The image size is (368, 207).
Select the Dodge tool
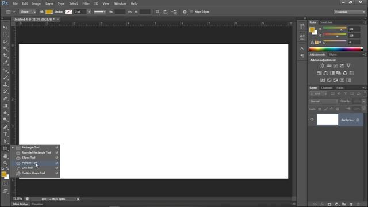pyautogui.click(x=5, y=120)
